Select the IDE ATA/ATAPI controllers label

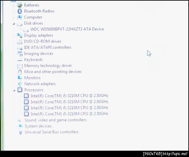tap(48, 47)
